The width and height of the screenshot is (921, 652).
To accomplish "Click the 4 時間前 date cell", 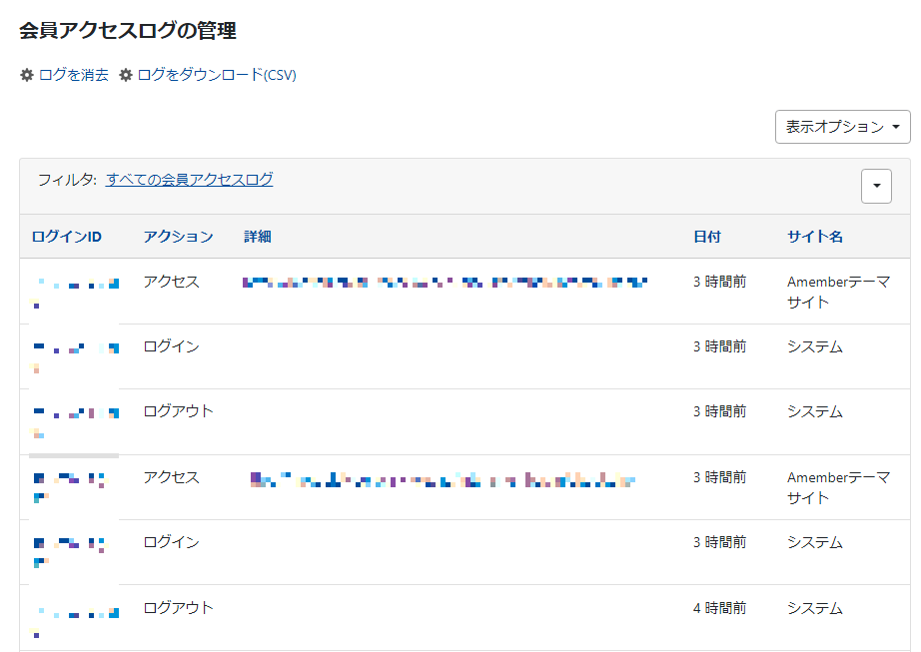I will tap(719, 608).
